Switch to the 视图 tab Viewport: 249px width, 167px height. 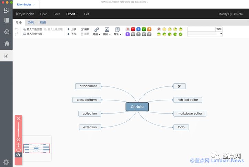coord(43,22)
